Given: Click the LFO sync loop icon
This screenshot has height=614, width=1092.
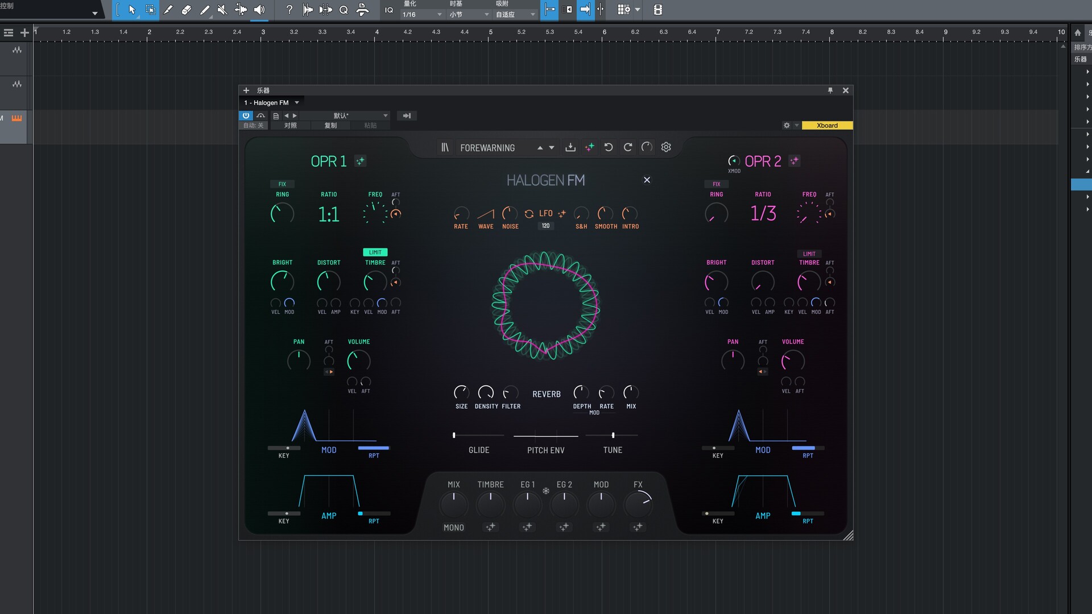Looking at the screenshot, I should [x=529, y=214].
